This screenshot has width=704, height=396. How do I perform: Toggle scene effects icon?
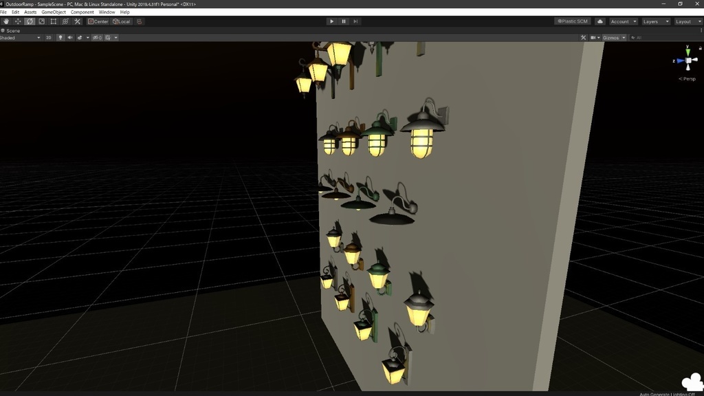pos(80,38)
